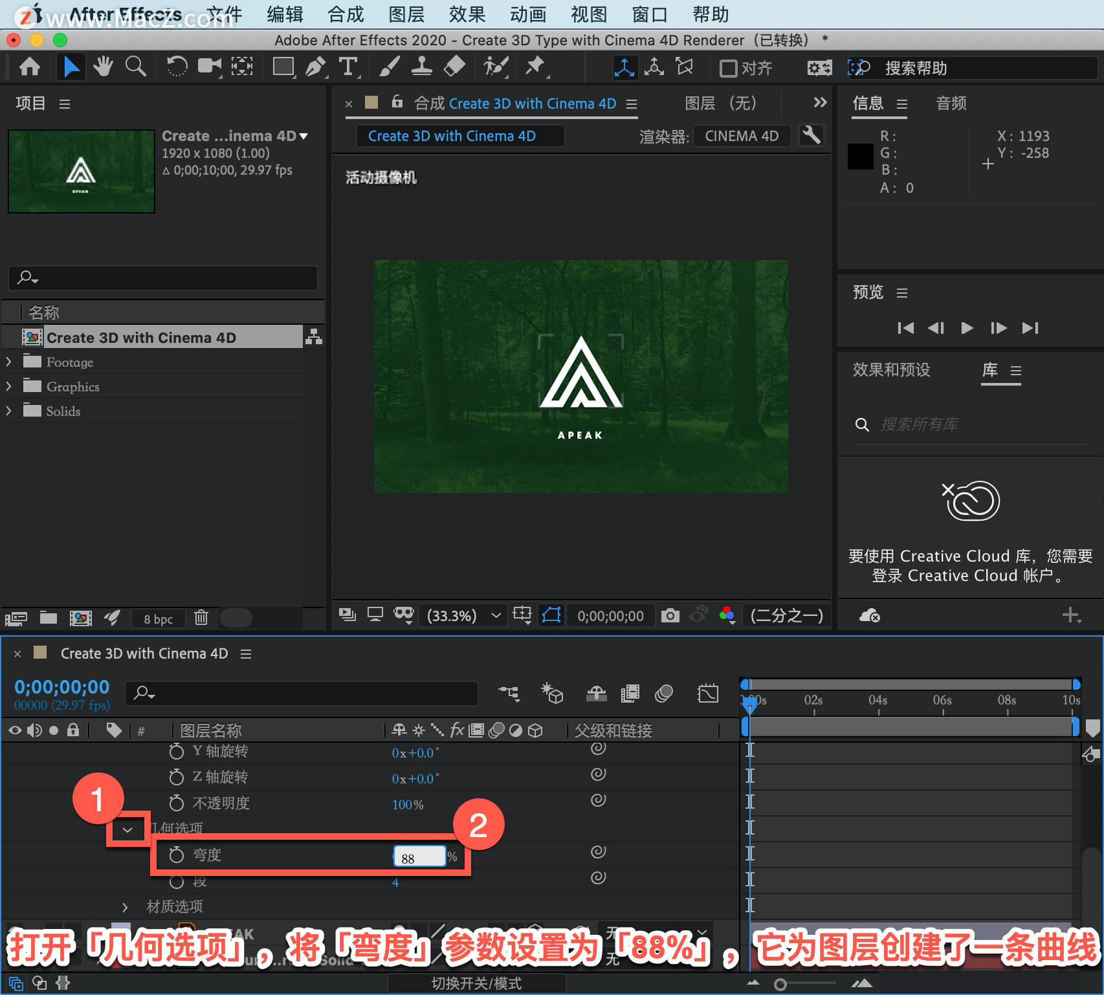Toggle mask and shape path visibility
1104x995 pixels.
(x=551, y=615)
